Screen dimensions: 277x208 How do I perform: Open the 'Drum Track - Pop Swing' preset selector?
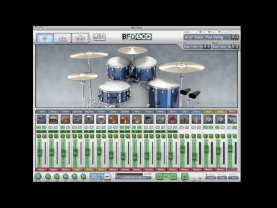[207, 37]
